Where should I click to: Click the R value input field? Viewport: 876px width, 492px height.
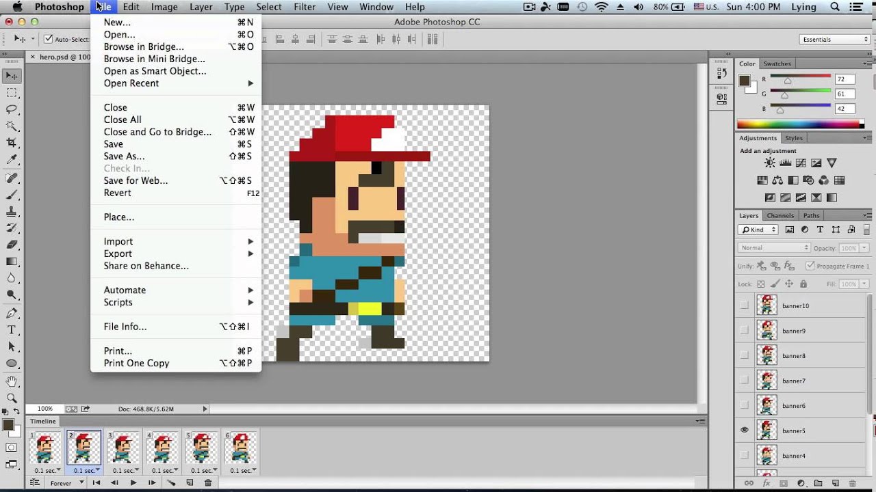(845, 79)
